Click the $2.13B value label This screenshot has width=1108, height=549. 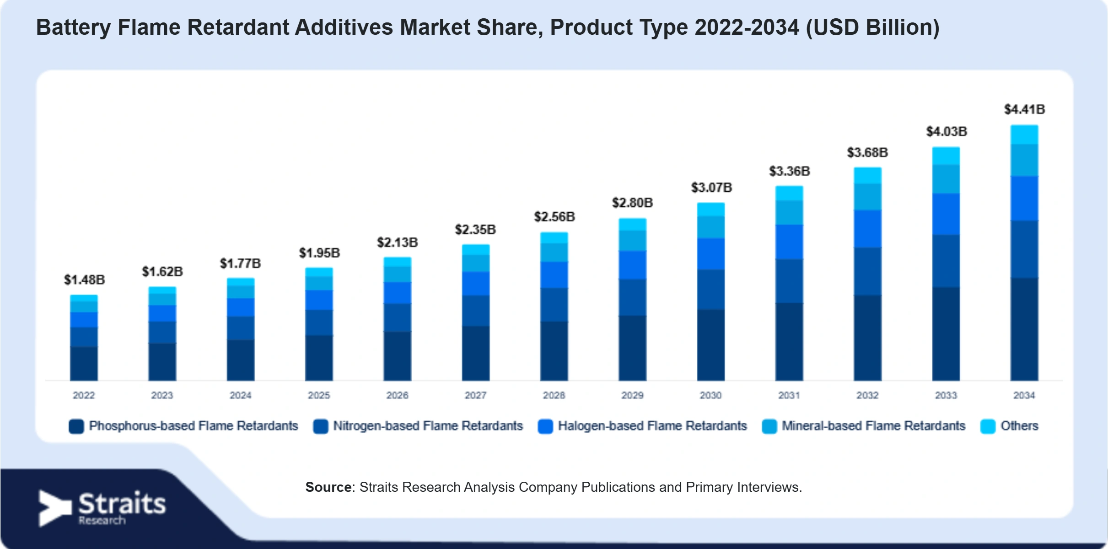click(x=398, y=242)
